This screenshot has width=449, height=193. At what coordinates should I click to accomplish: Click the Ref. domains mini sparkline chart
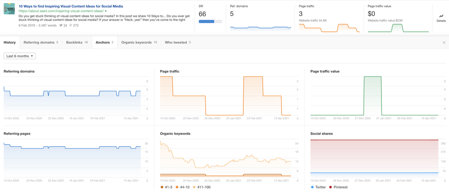pyautogui.click(x=260, y=28)
